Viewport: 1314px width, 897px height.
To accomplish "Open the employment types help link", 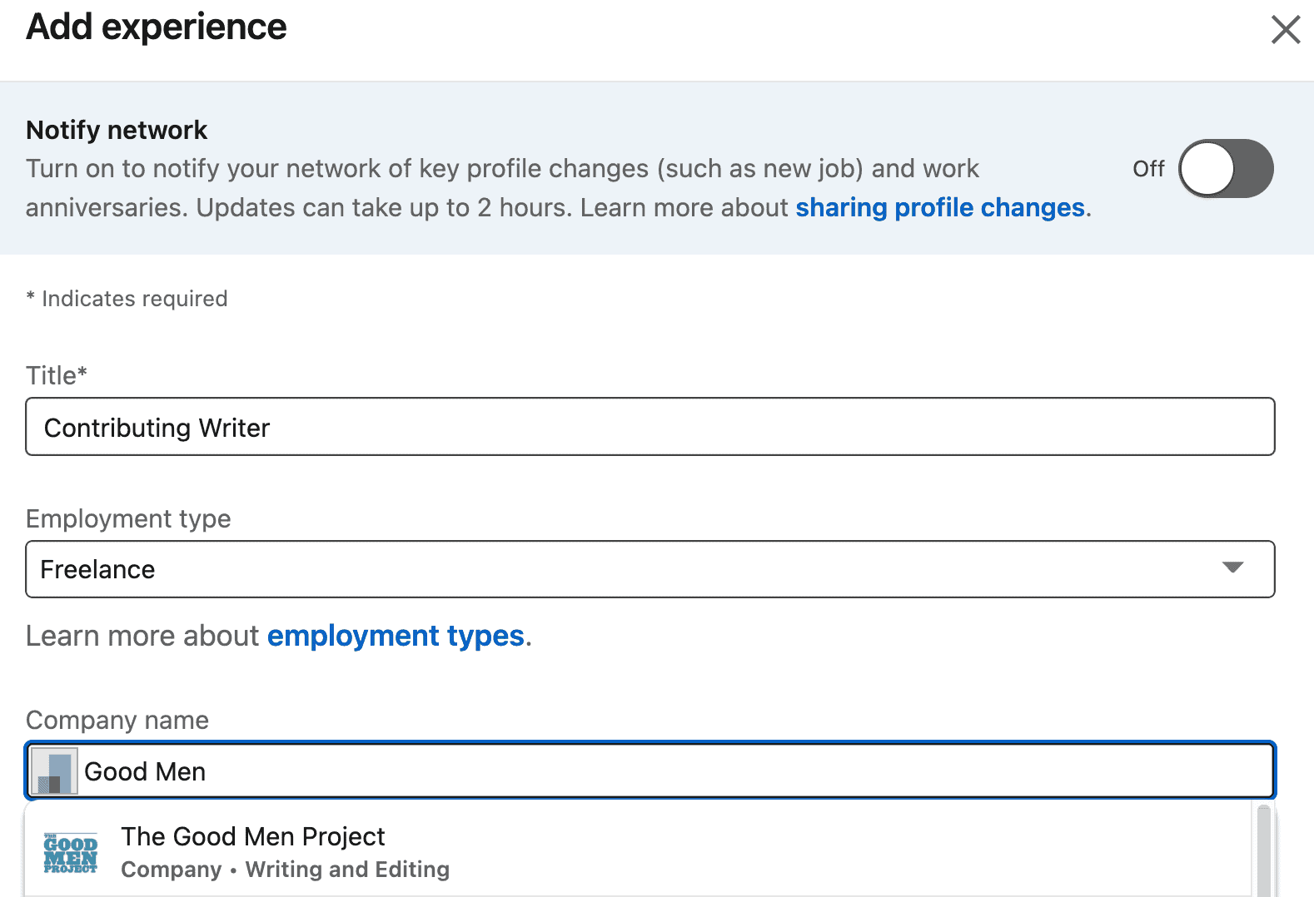I will tap(396, 636).
